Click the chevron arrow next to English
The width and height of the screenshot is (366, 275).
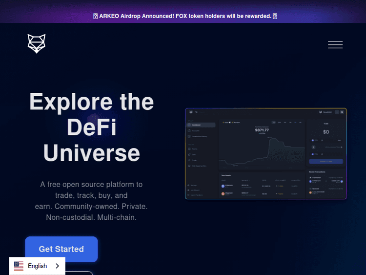pyautogui.click(x=58, y=266)
